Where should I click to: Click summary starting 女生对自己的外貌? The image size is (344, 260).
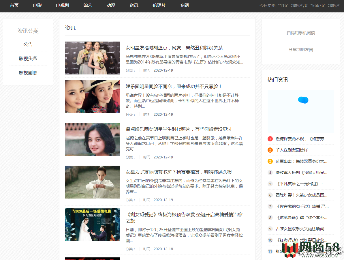pyautogui.click(x=184, y=186)
